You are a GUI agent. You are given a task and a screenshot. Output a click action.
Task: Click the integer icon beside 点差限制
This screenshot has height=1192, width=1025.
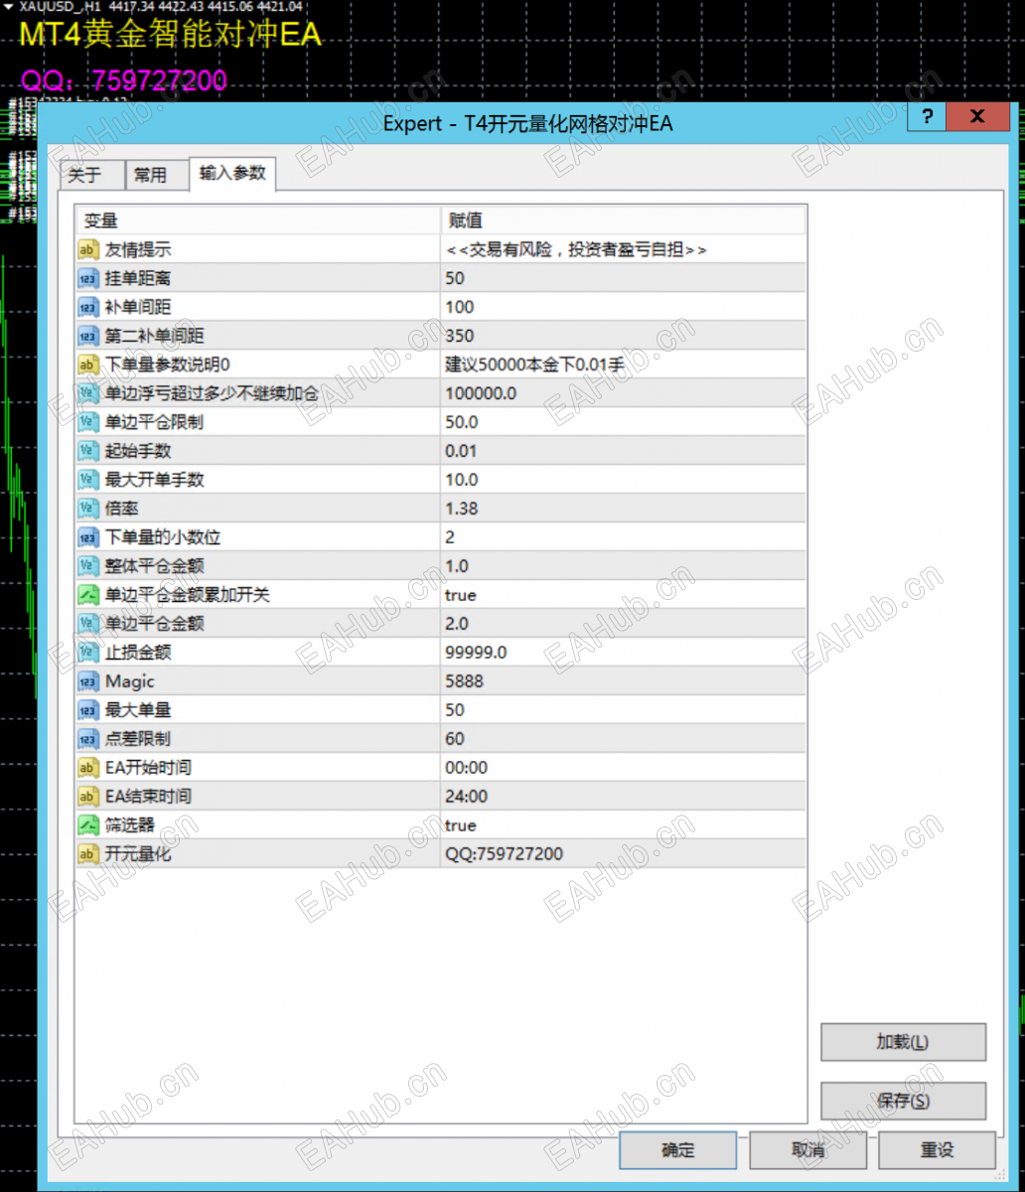[x=88, y=739]
